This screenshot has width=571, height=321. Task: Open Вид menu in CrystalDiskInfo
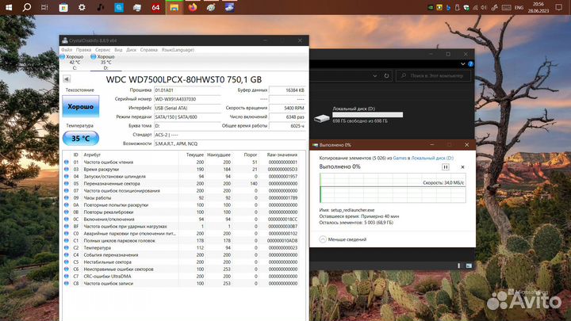(118, 50)
